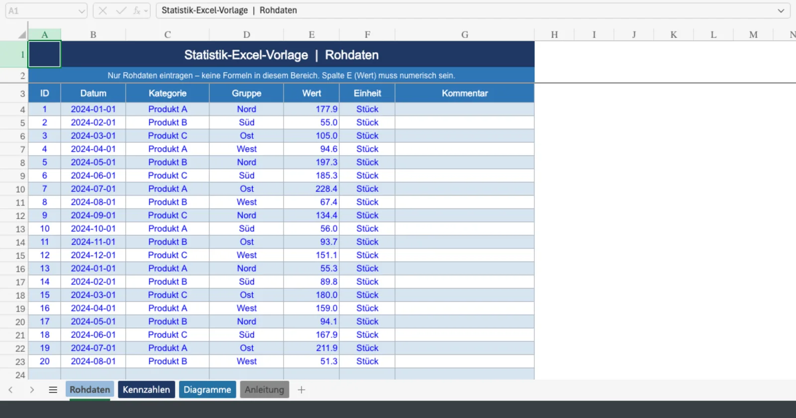Click the ID header cell

(x=44, y=93)
